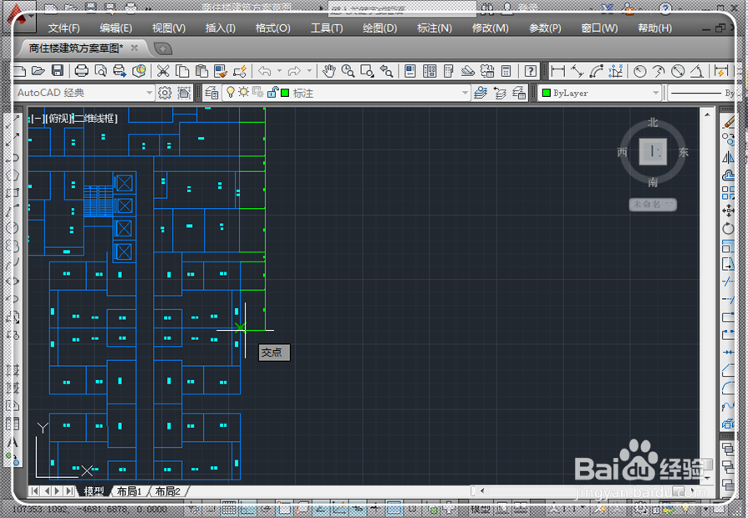The image size is (748, 518).
Task: Select the 商住楼建筑方案草图 drawing tab
Action: pos(76,48)
